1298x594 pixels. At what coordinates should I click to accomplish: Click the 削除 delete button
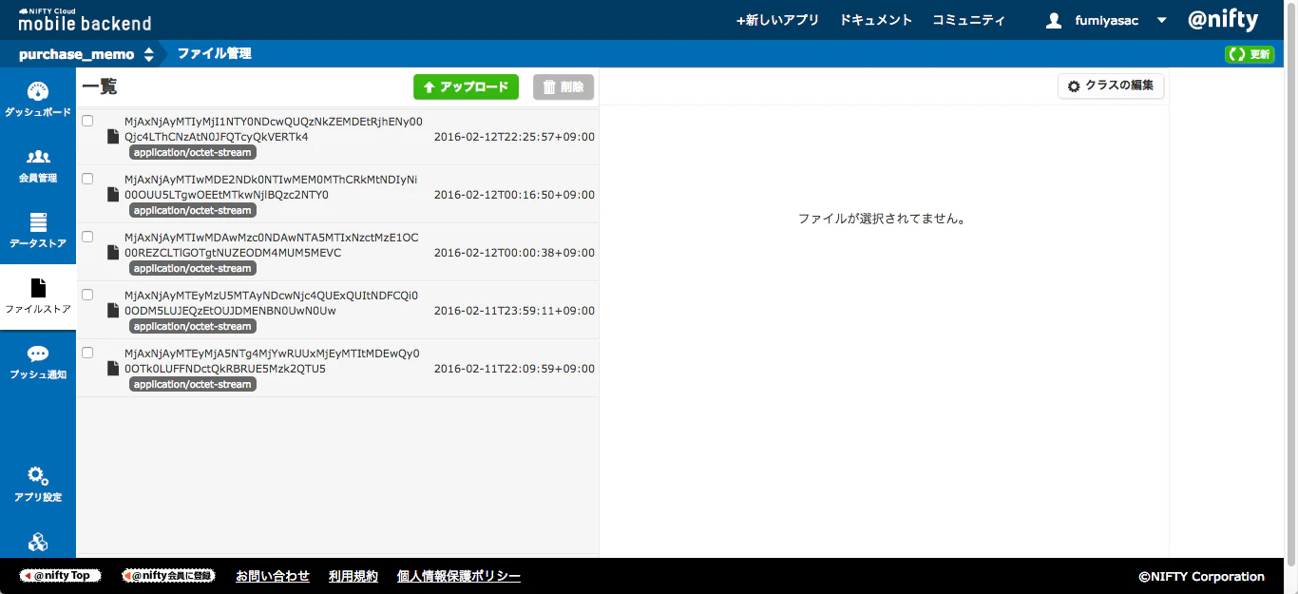click(x=563, y=87)
